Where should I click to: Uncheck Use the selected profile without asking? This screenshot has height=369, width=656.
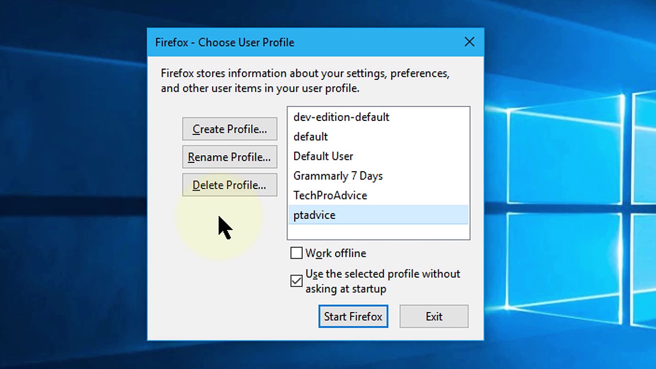[x=296, y=281]
